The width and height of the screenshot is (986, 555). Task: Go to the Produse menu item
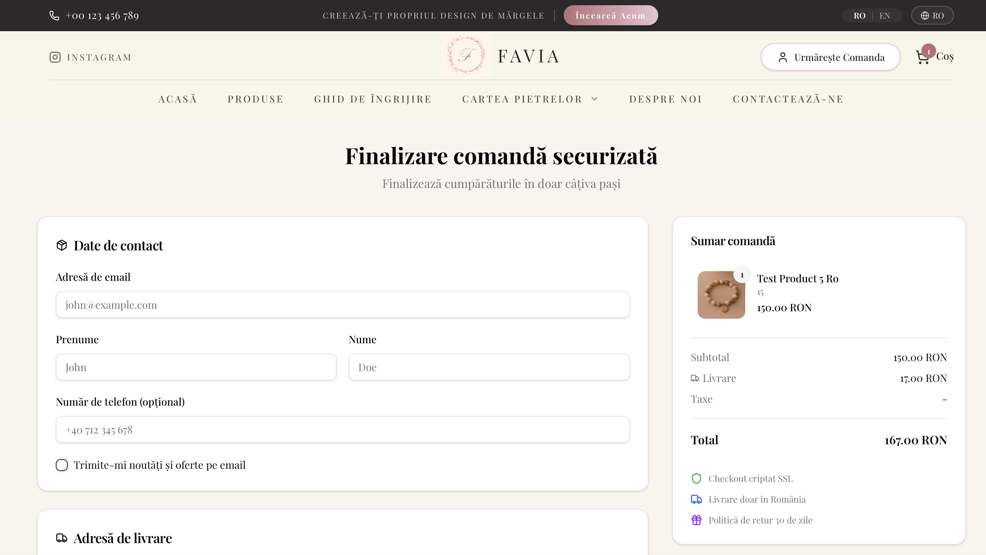click(255, 98)
